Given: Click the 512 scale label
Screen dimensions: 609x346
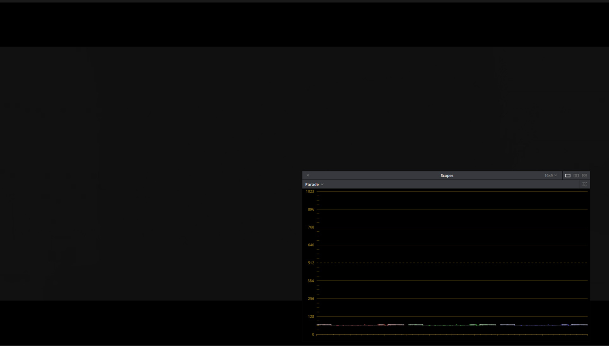Looking at the screenshot, I should (x=311, y=263).
